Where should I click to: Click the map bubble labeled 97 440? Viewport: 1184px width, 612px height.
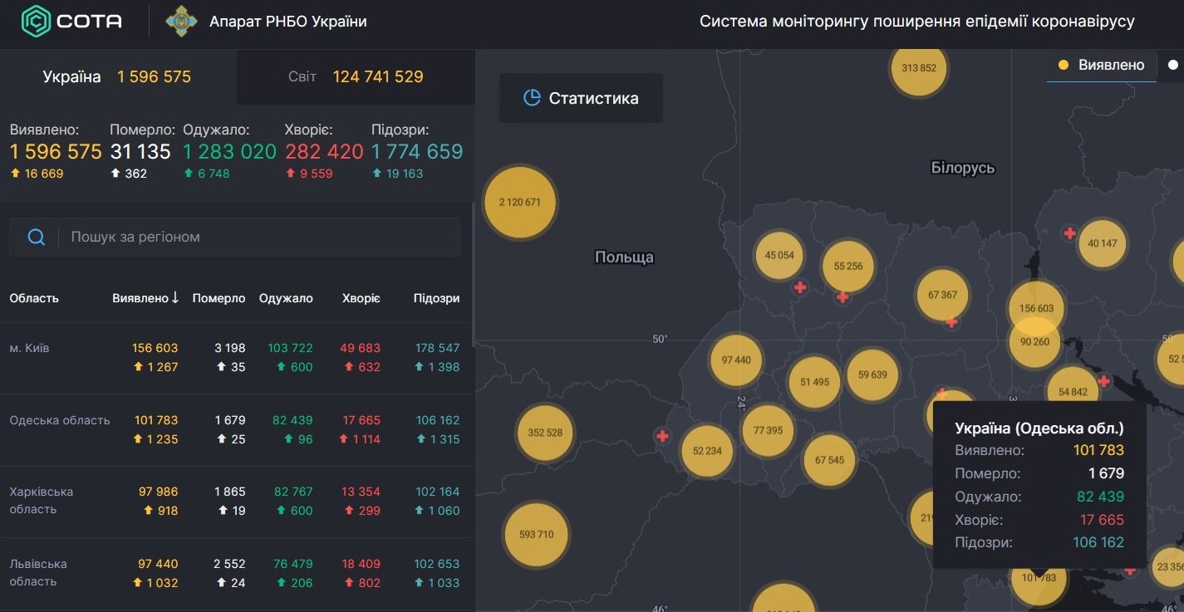pos(736,360)
